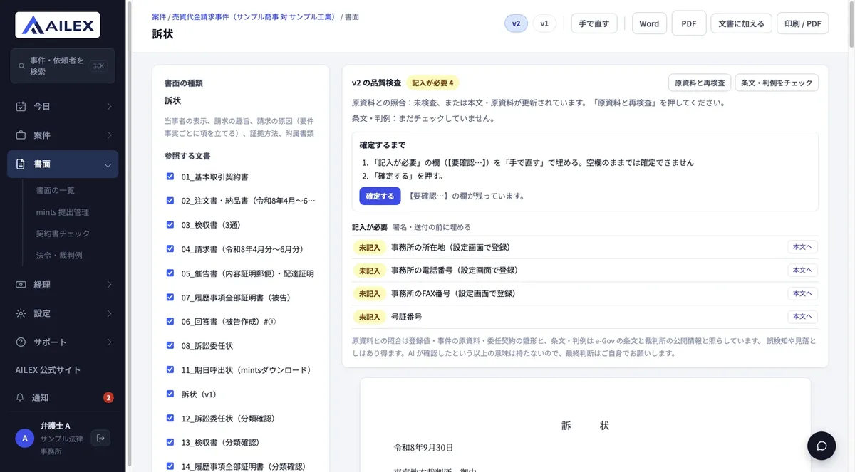This screenshot has height=472, width=855.
Task: Click the AILEX logo
Action: pos(58,25)
